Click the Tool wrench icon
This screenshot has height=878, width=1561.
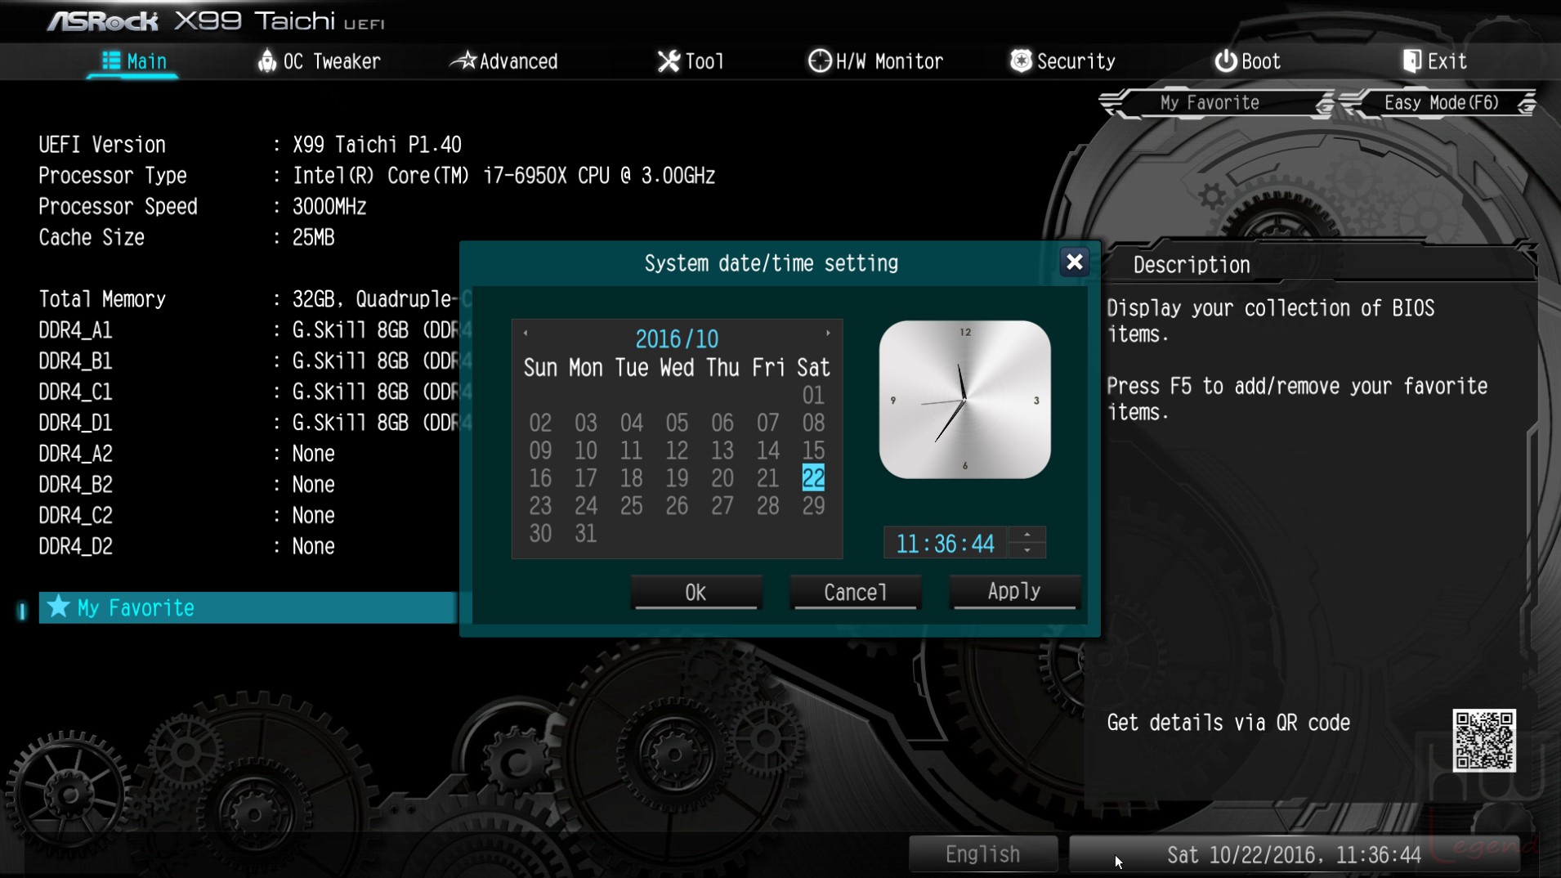tap(669, 61)
